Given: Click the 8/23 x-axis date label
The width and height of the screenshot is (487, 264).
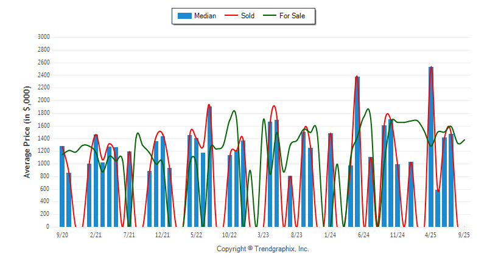Looking at the screenshot, I should pyautogui.click(x=296, y=234).
